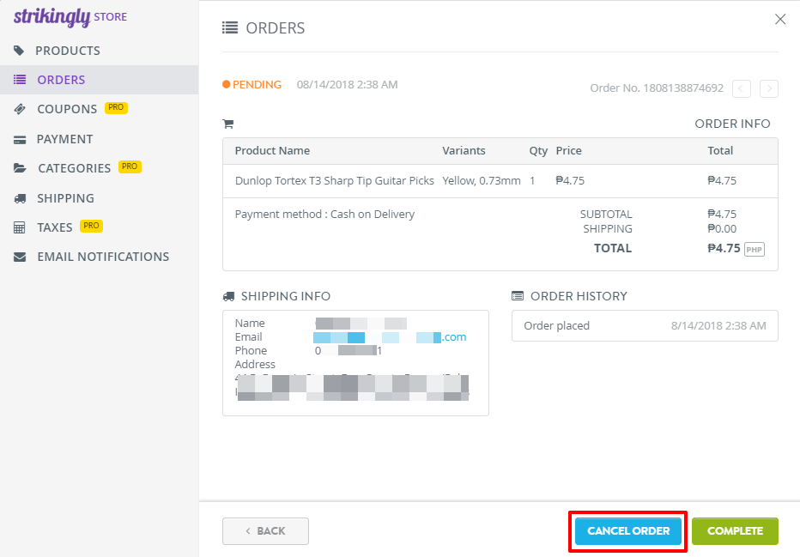Click the Products tag icon in sidebar
The height and width of the screenshot is (557, 800).
19,51
